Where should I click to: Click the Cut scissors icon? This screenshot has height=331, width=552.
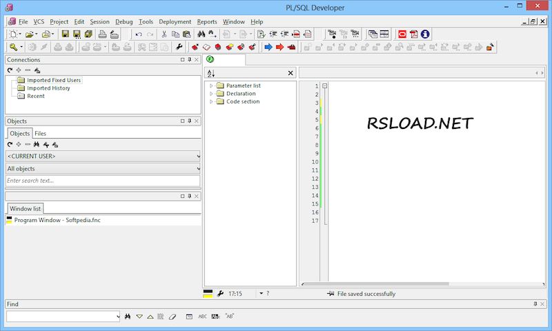coord(164,34)
